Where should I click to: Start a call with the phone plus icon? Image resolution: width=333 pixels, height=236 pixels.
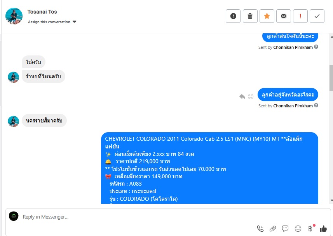[x=260, y=229]
